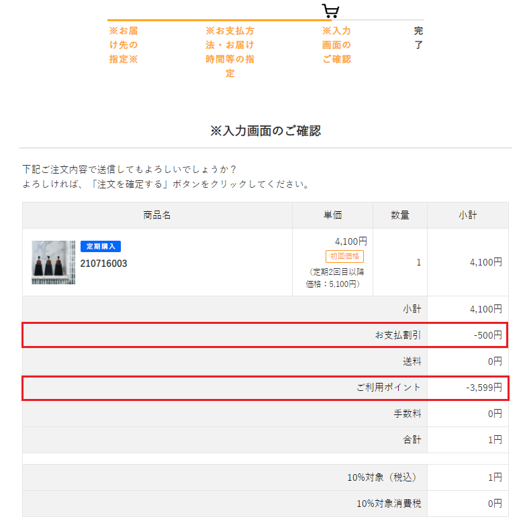Go to お支払方法・お届け時間等の指定 step

[230, 52]
